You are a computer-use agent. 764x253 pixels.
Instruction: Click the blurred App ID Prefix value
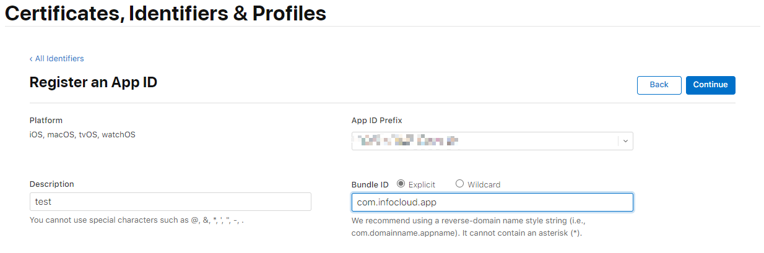[x=406, y=141]
